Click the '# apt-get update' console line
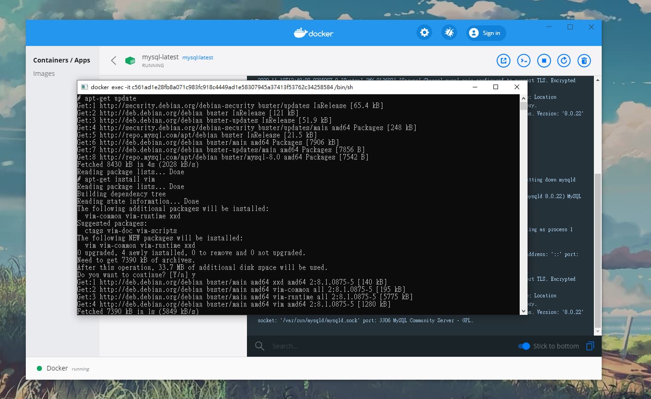 [107, 98]
